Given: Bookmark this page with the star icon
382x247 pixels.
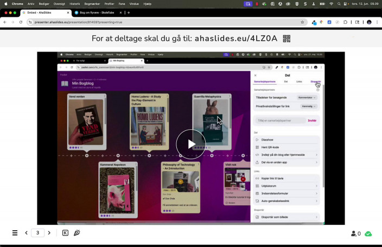Looking at the screenshot, I should [303, 22].
